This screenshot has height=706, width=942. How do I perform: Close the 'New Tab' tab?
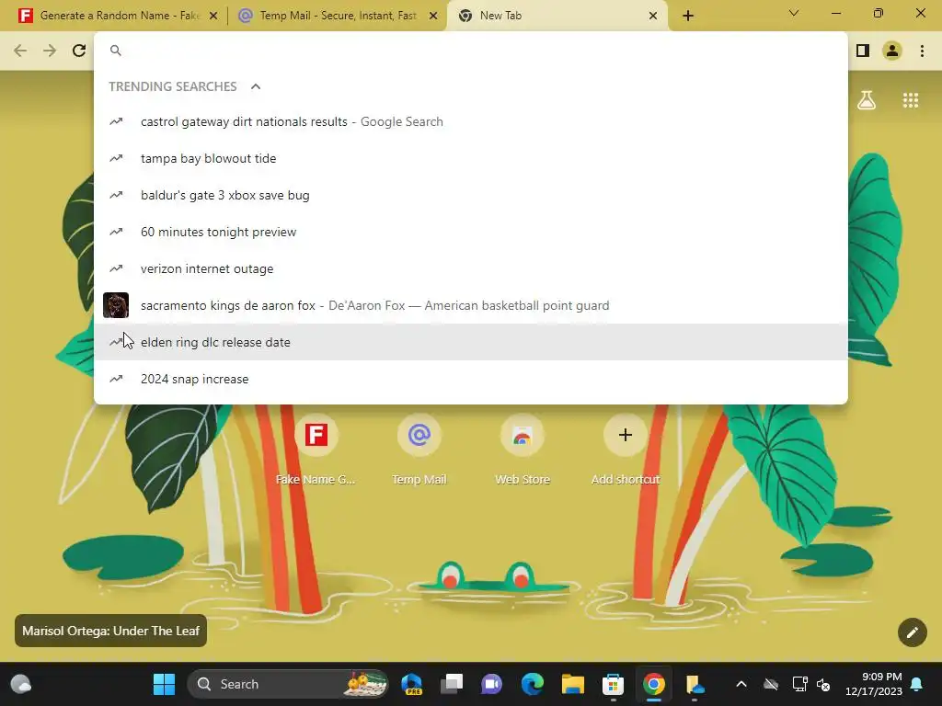[x=653, y=16]
